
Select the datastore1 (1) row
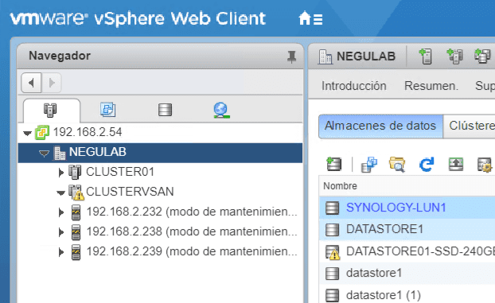click(x=407, y=295)
